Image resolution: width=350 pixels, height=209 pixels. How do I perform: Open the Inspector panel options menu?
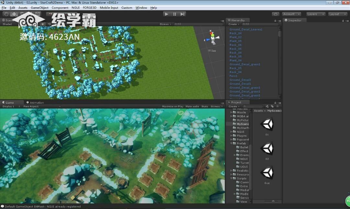[x=347, y=21]
